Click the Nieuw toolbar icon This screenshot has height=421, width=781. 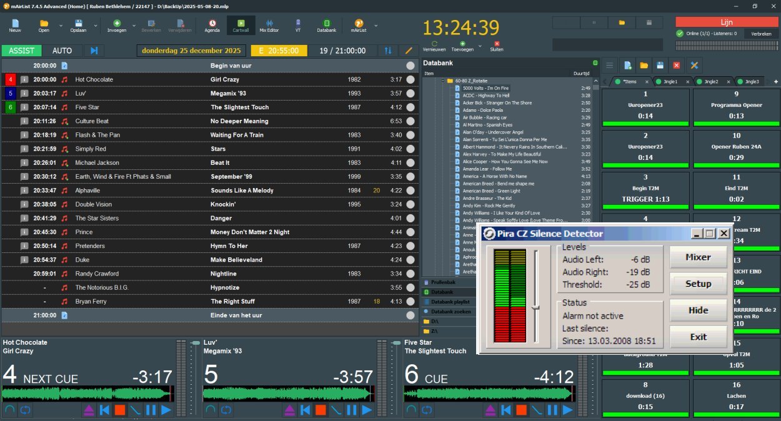[14, 25]
